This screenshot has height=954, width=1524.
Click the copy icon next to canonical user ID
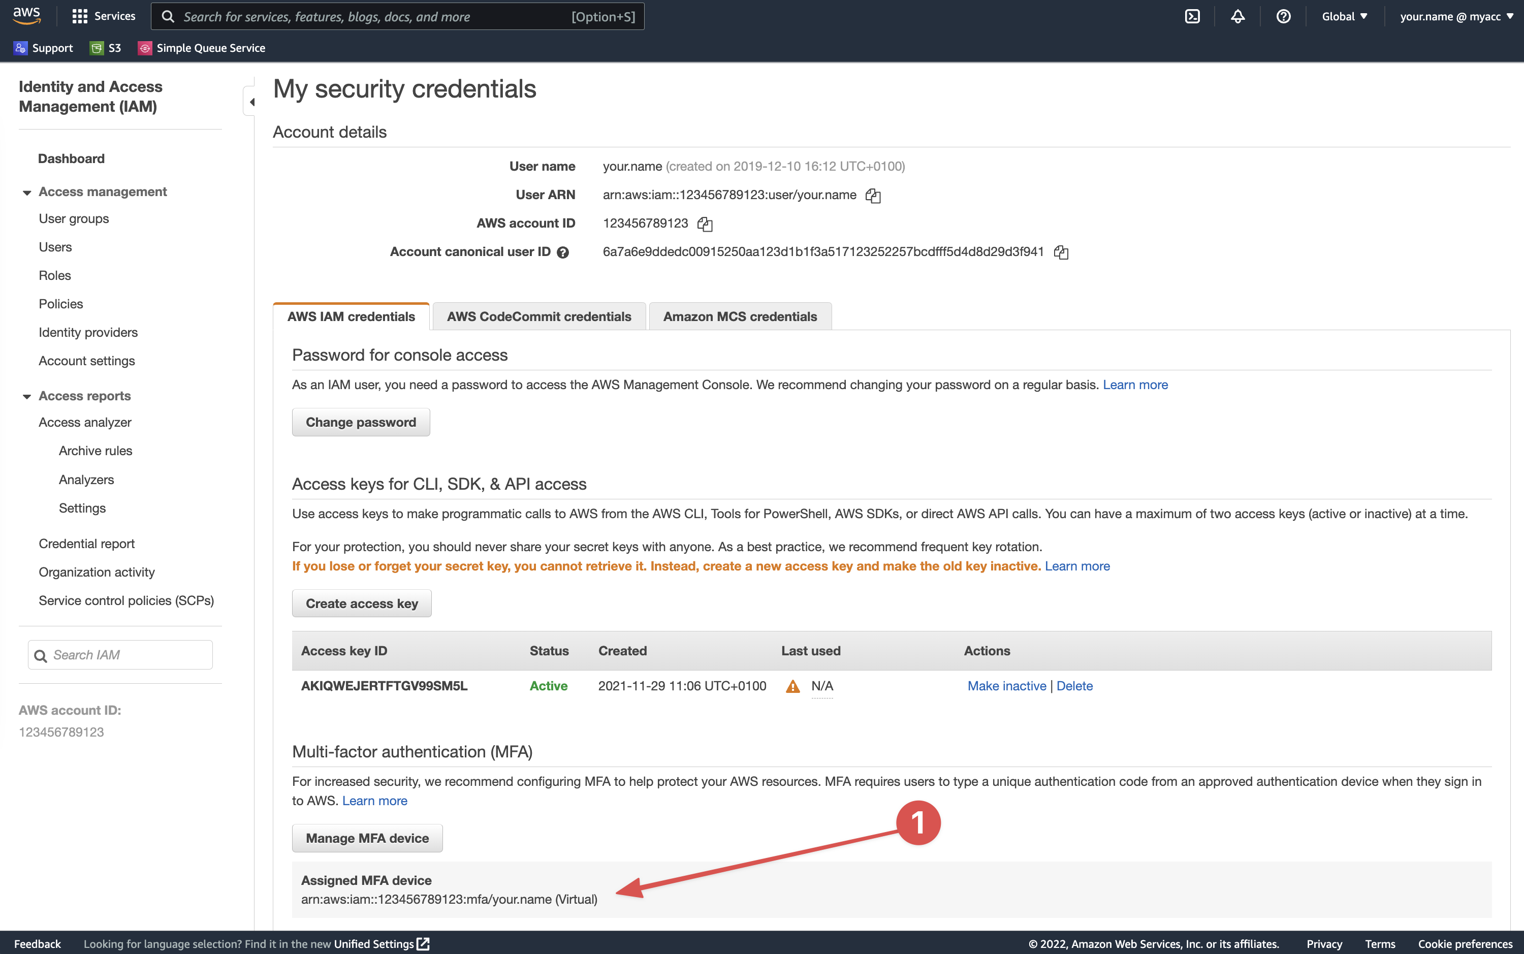(x=1061, y=251)
